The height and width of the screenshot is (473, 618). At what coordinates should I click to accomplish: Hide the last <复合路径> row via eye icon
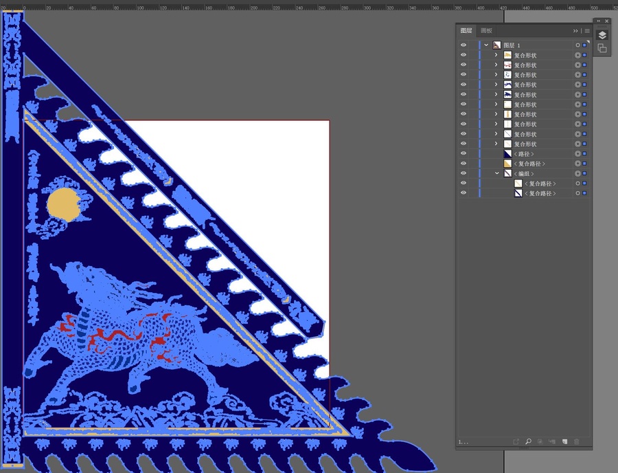click(463, 193)
